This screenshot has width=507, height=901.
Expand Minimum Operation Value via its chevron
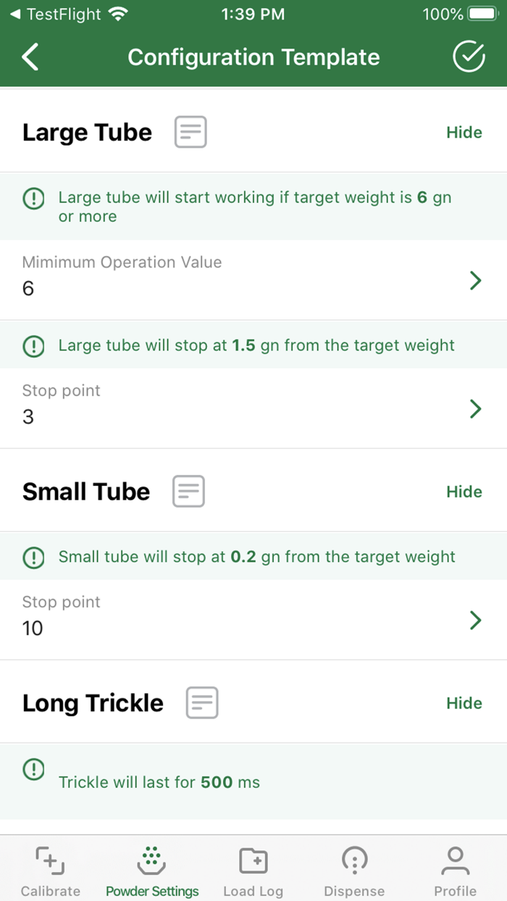pos(476,280)
